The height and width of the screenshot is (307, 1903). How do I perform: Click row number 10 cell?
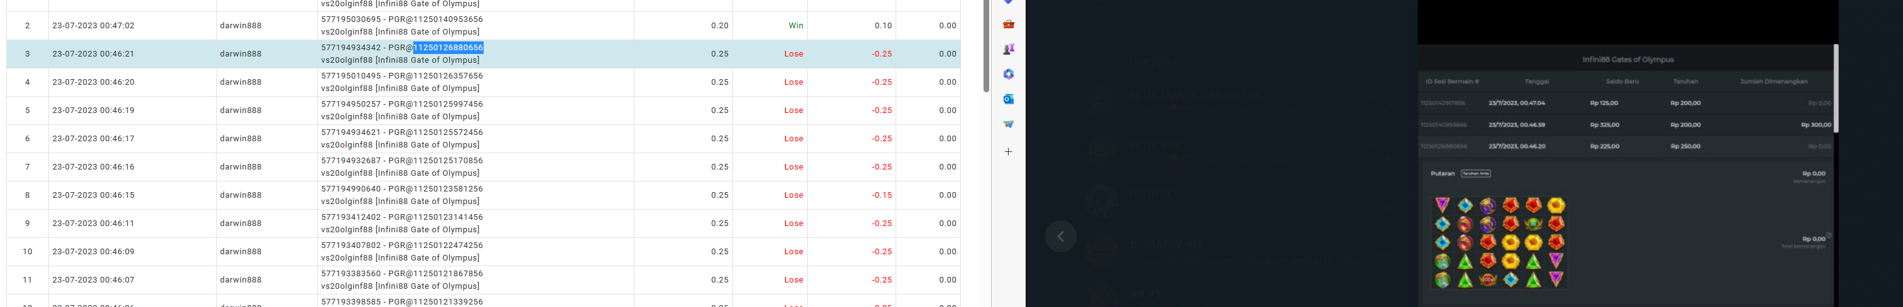tap(28, 252)
